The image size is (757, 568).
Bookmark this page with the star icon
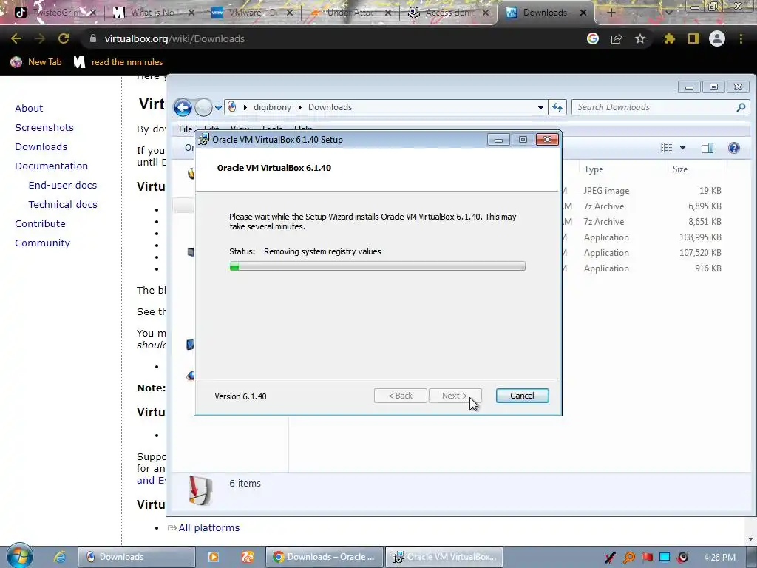click(x=639, y=38)
